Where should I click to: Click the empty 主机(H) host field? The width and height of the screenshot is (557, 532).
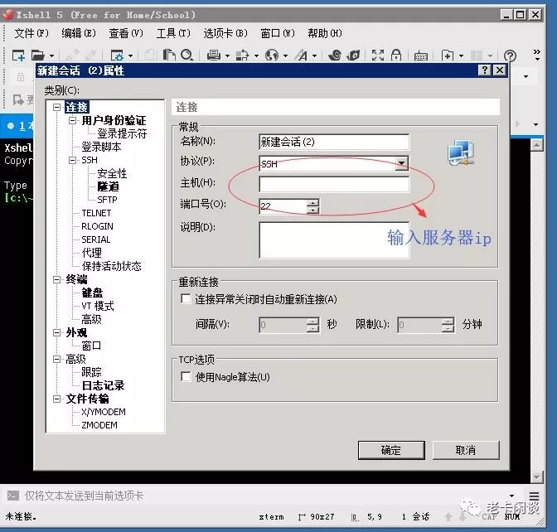click(334, 185)
